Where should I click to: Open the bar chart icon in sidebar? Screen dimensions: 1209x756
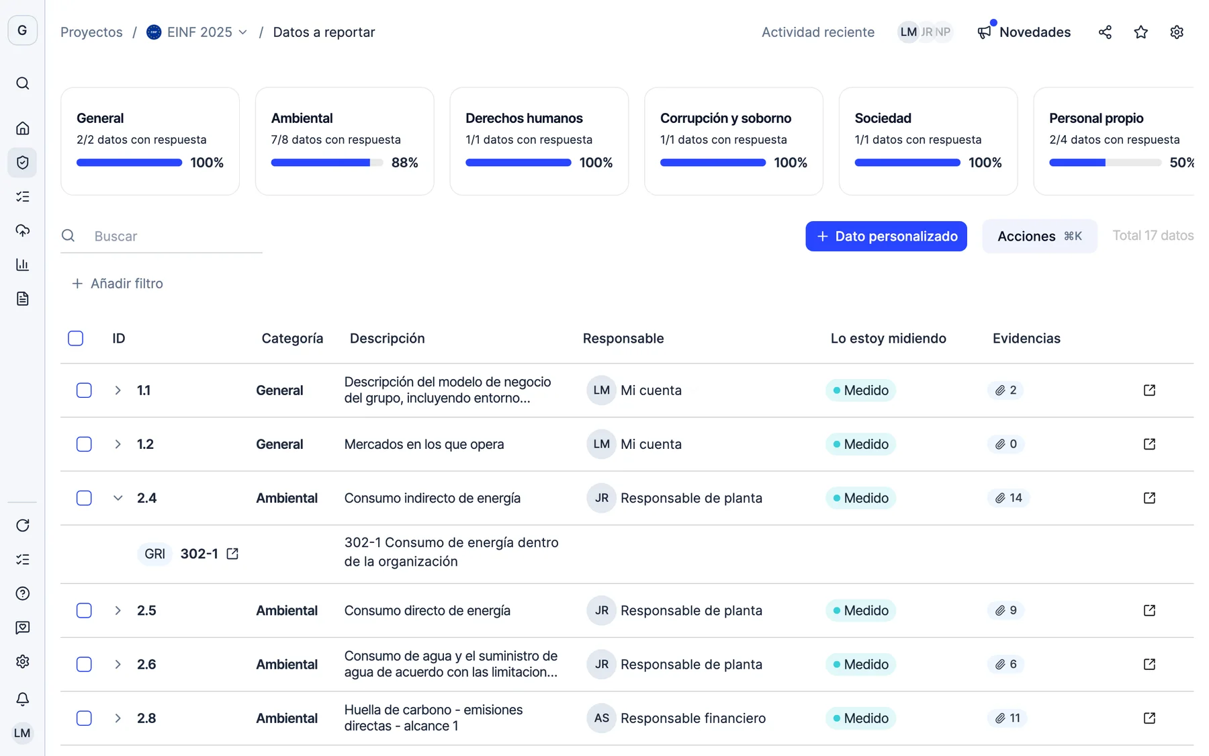[x=22, y=265]
